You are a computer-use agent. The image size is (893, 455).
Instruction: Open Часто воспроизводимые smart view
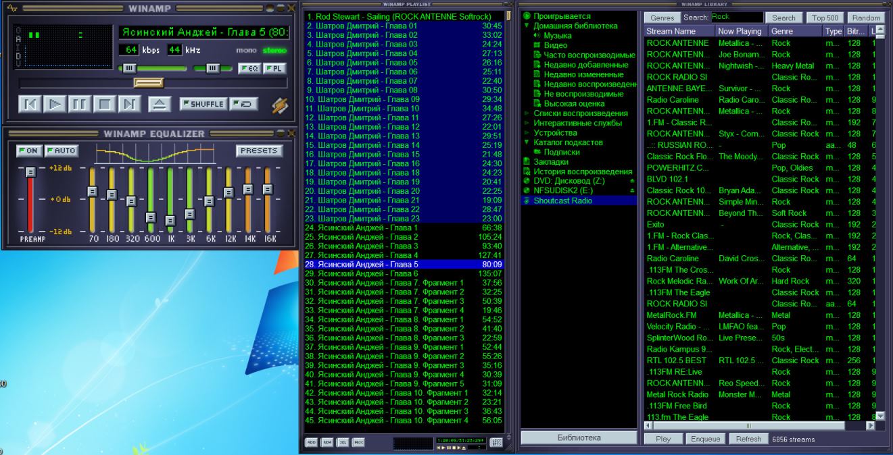(x=589, y=55)
